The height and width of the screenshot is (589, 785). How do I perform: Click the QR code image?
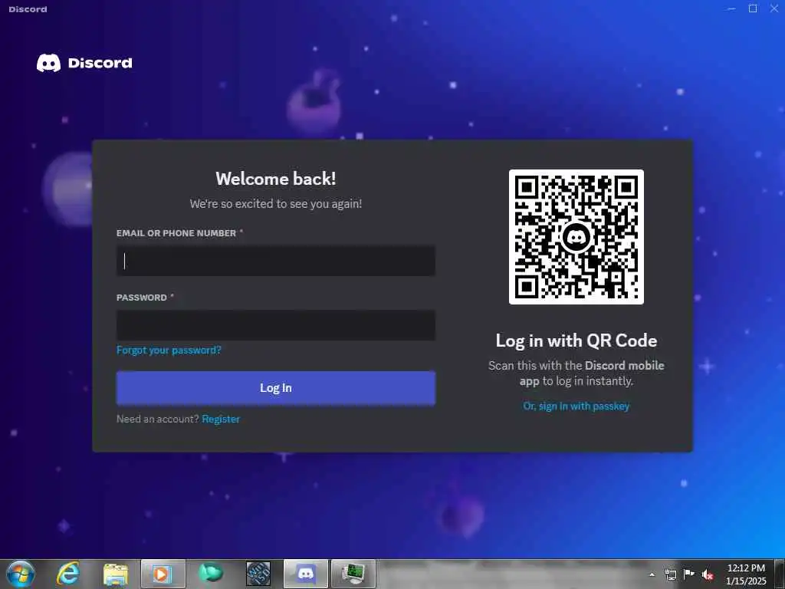(576, 237)
